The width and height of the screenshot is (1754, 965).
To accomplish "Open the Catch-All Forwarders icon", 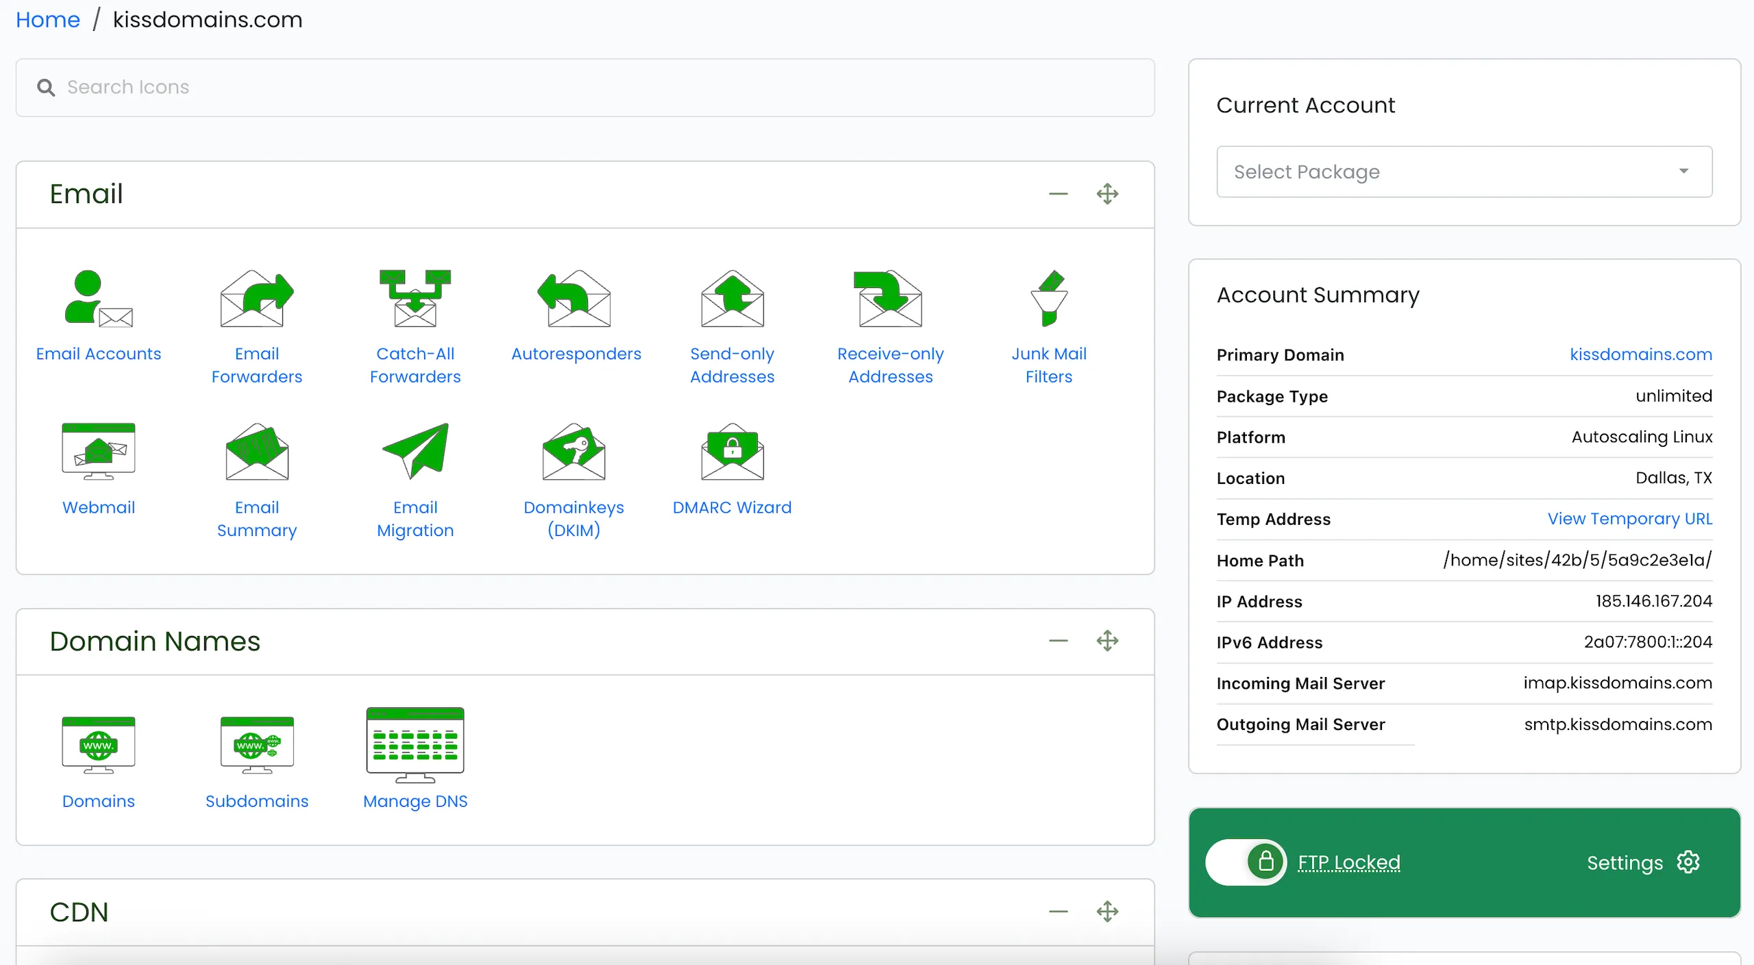I will point(415,299).
